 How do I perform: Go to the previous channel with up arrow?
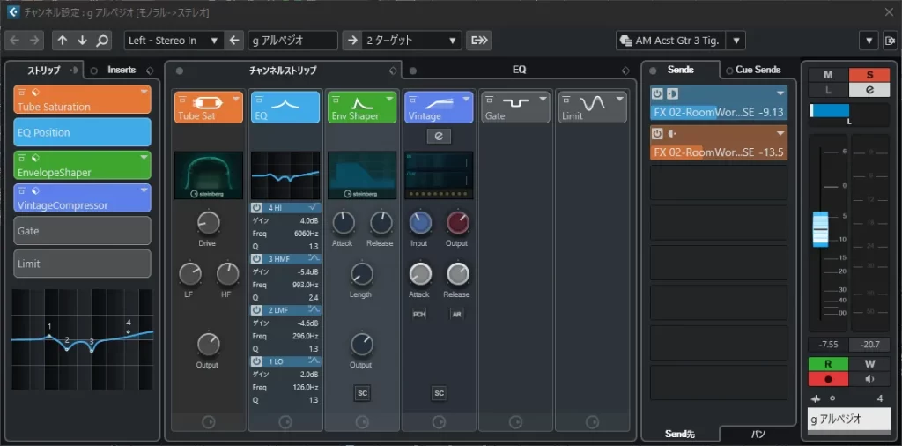pyautogui.click(x=63, y=41)
